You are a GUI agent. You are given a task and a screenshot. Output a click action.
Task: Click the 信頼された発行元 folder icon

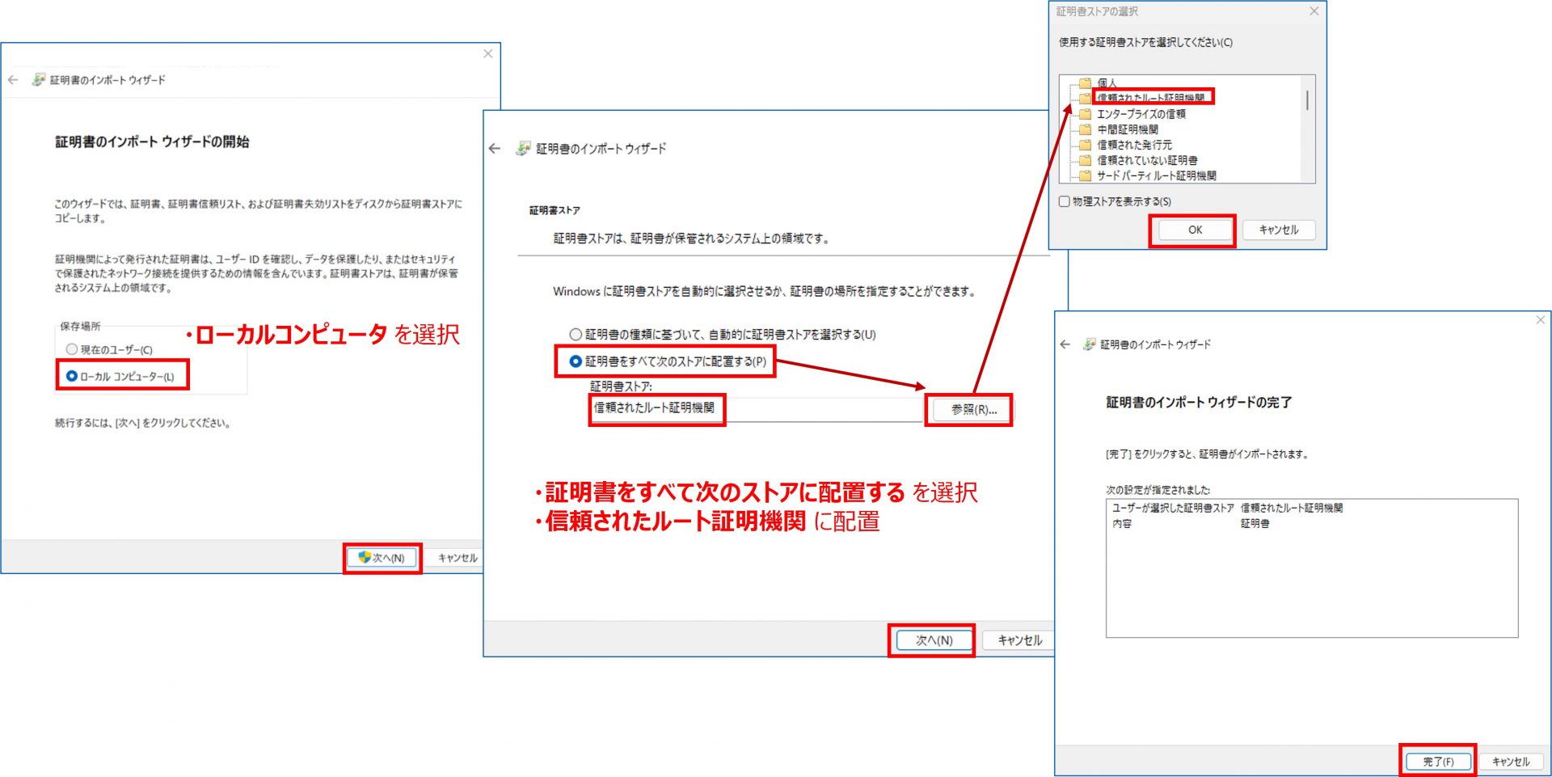pos(1086,145)
